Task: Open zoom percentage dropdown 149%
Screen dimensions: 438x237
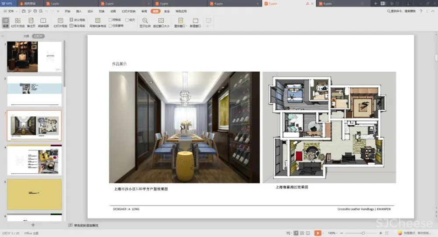Action: click(x=333, y=233)
